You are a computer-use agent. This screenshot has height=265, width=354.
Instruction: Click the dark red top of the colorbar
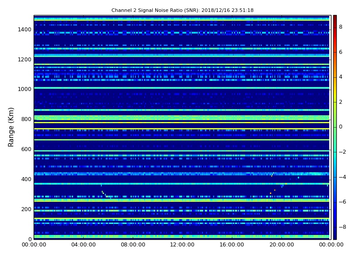click(x=335, y=19)
